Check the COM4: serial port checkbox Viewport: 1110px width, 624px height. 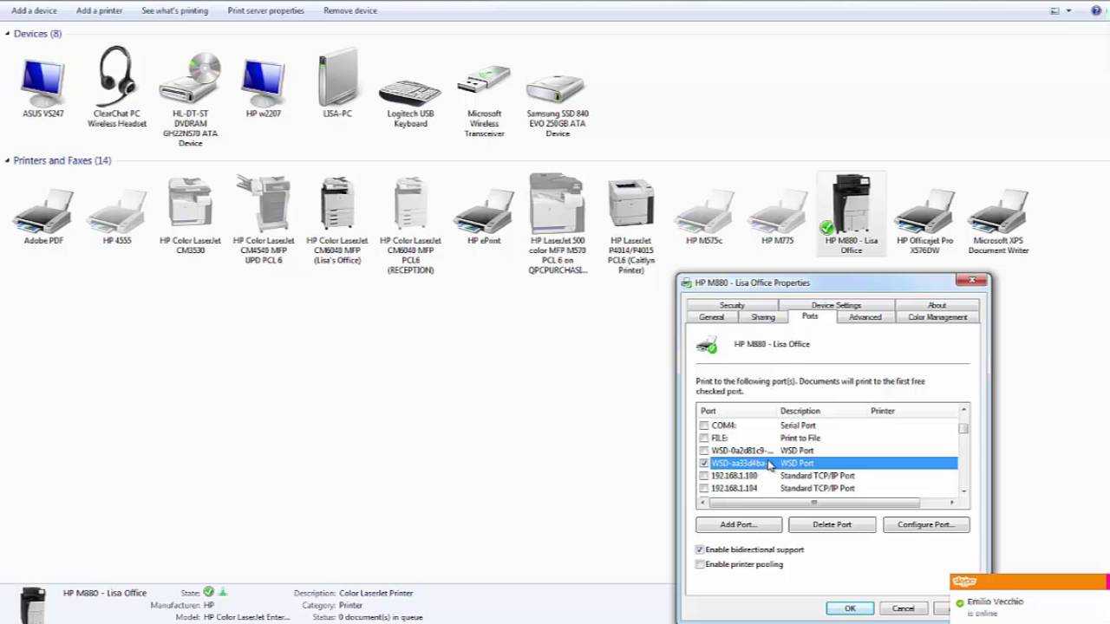click(x=704, y=426)
